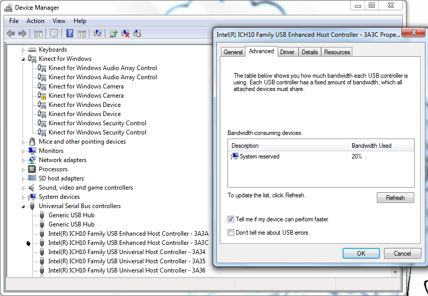Viewport: 428px width, 296px height.
Task: Expand the Monitors node
Action: click(x=23, y=151)
